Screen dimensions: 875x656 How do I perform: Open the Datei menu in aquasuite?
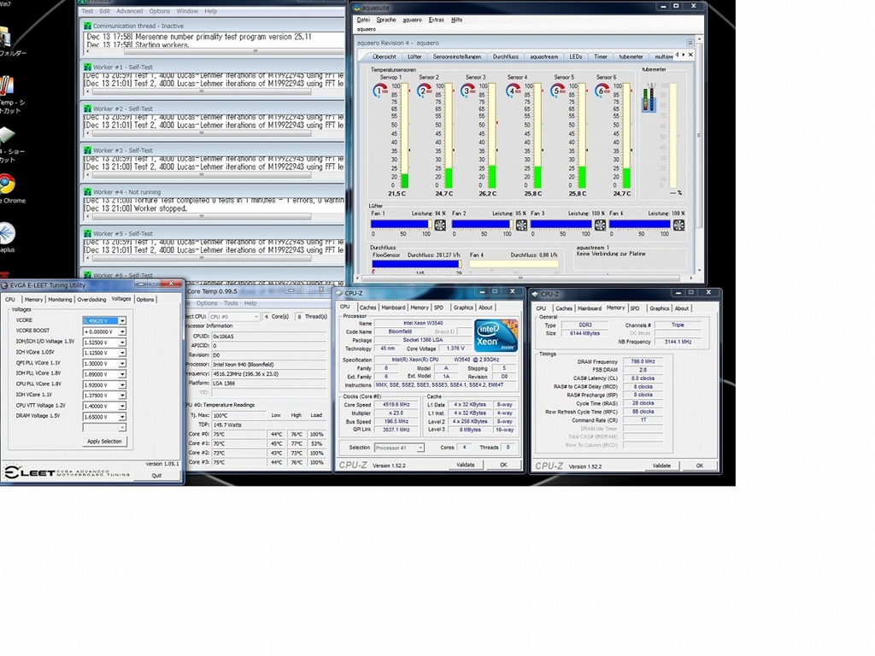[363, 20]
